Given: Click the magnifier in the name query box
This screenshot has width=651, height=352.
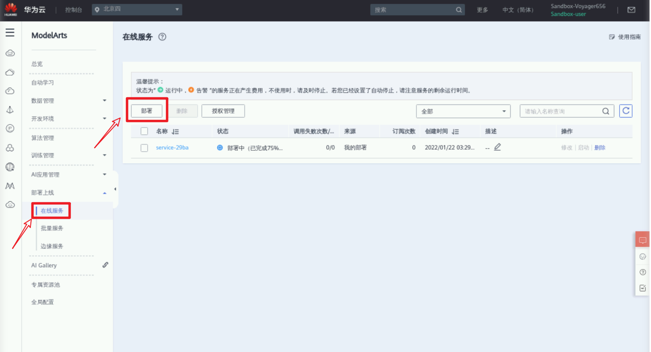Looking at the screenshot, I should tap(606, 111).
